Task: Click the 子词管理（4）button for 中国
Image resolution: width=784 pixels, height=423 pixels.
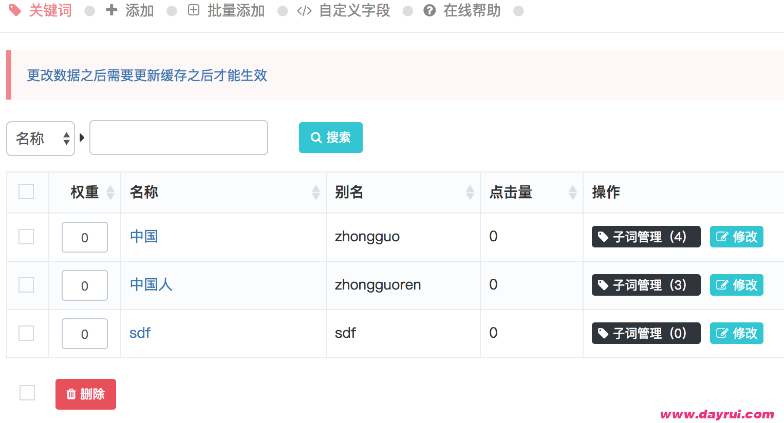Action: click(646, 237)
